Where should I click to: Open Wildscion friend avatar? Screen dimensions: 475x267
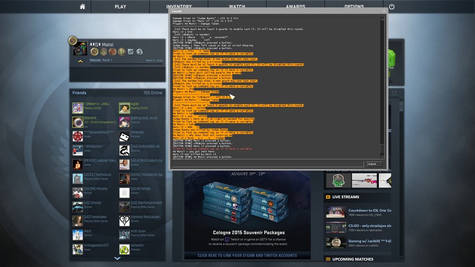pos(77,150)
